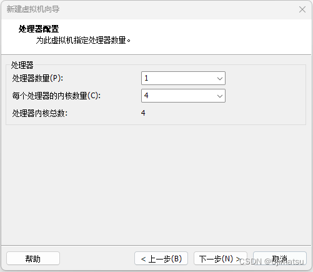Click the 每个处理器的内核数量(C) label
313x272 pixels.
coord(56,96)
